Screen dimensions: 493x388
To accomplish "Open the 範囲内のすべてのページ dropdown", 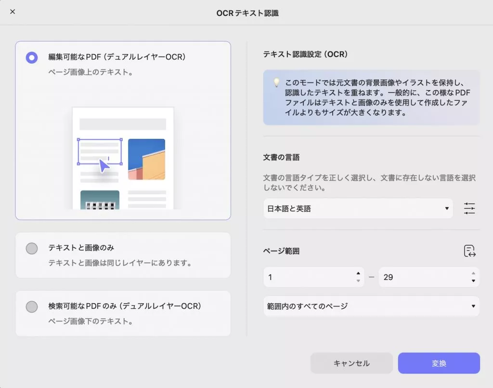I will pyautogui.click(x=371, y=306).
